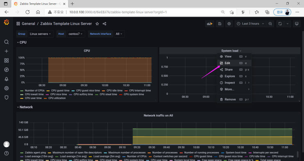Select Explore from the panel menu
Image resolution: width=304 pixels, height=161 pixels.
[x=234, y=76]
